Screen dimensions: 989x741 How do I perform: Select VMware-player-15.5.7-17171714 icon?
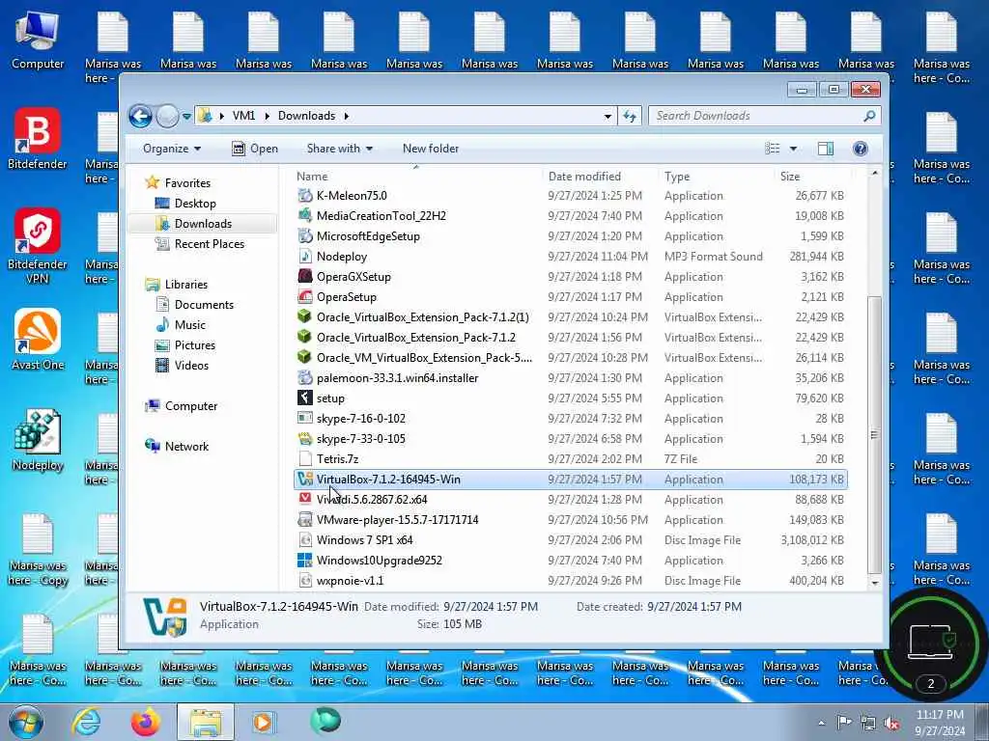(x=305, y=519)
